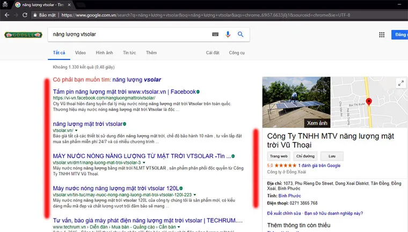Open the Công cụ search tools
This screenshot has height=232, width=408.
tap(237, 53)
